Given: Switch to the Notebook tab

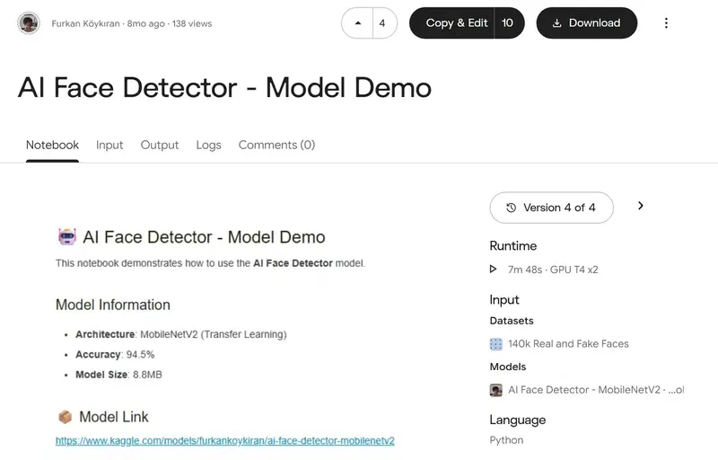Looking at the screenshot, I should coord(52,146).
